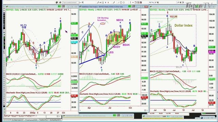Select the abc text annotation tool
The width and height of the screenshot is (218, 122).
(x=100, y=2)
